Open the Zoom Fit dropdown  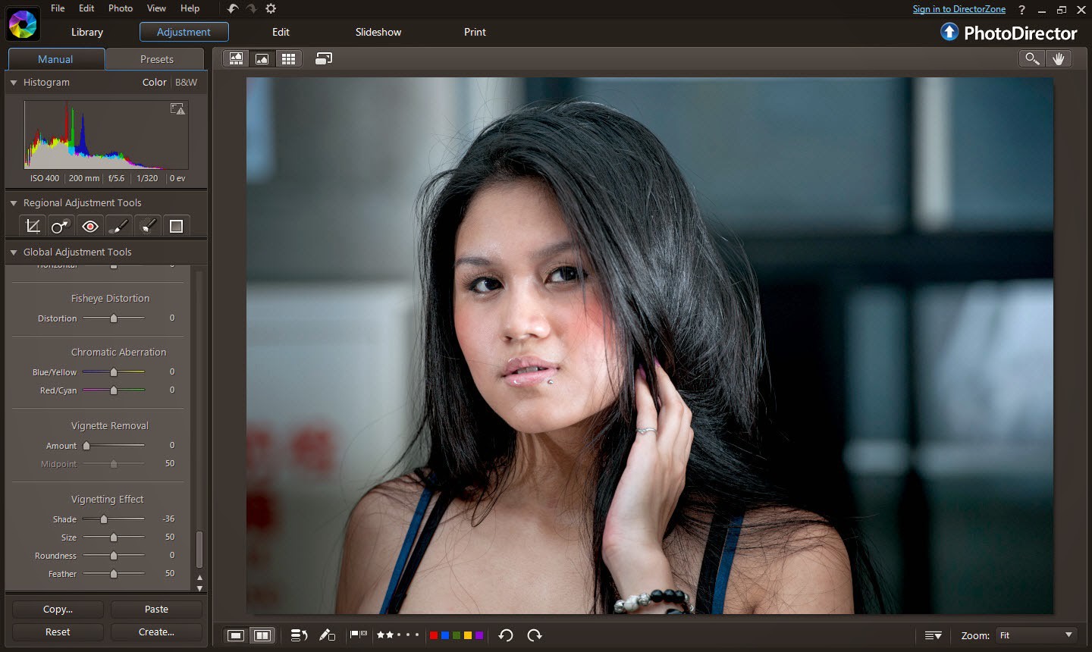(x=1037, y=635)
